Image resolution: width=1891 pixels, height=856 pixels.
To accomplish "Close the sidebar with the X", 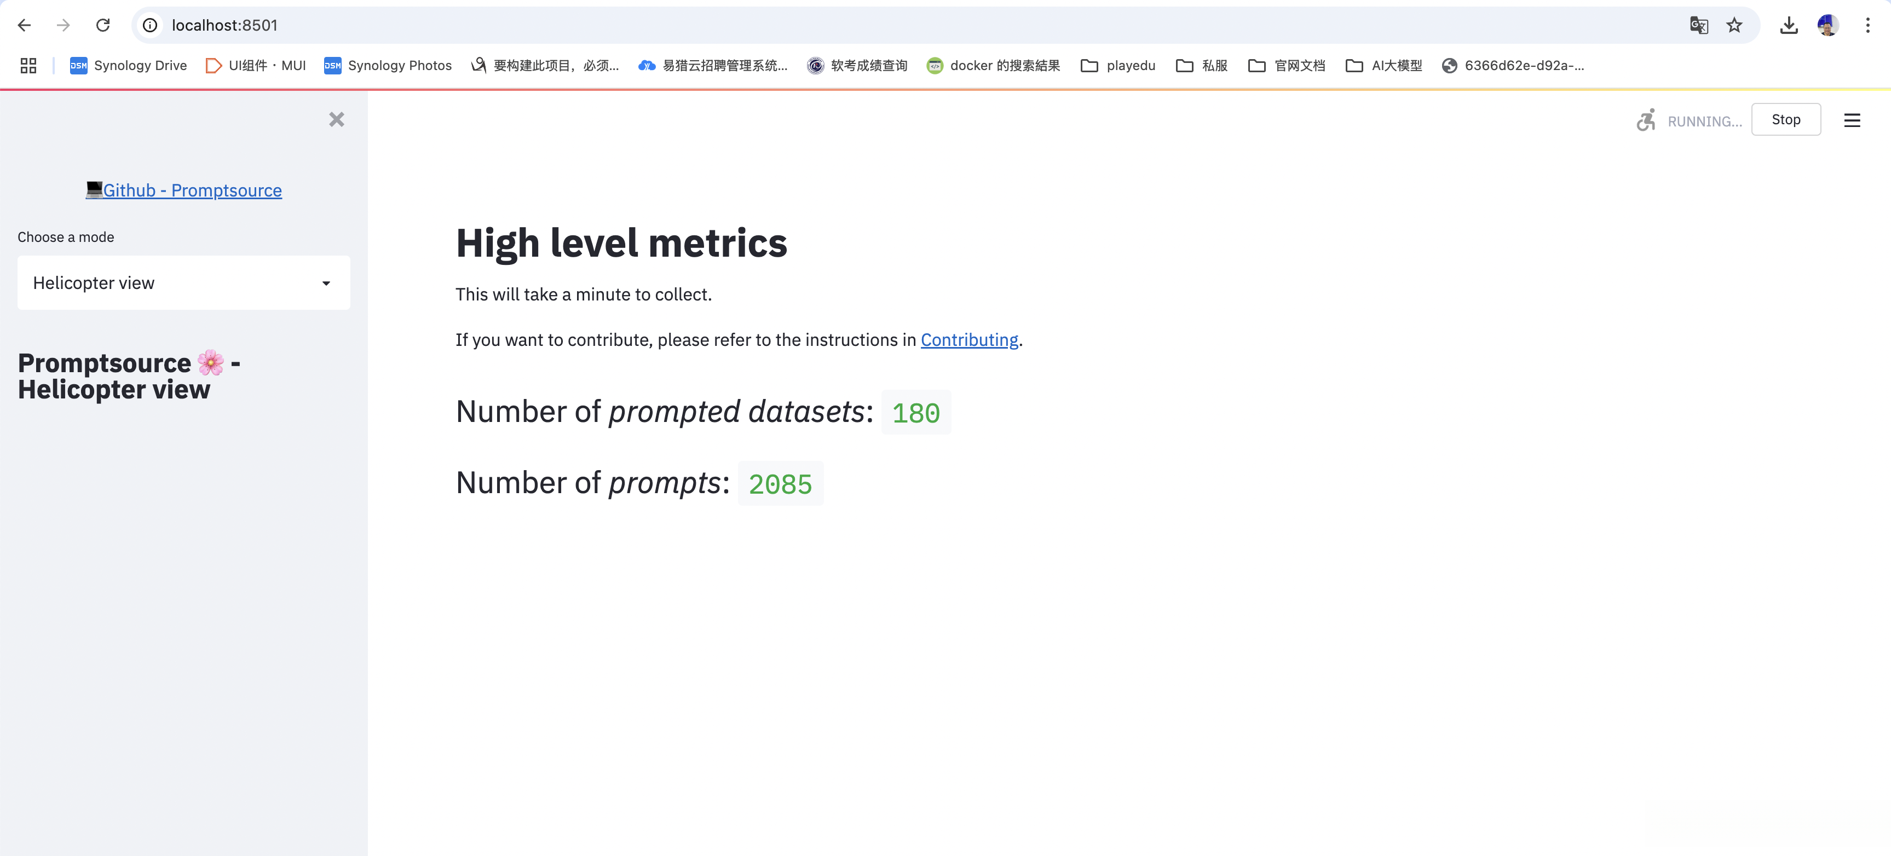I will point(336,120).
